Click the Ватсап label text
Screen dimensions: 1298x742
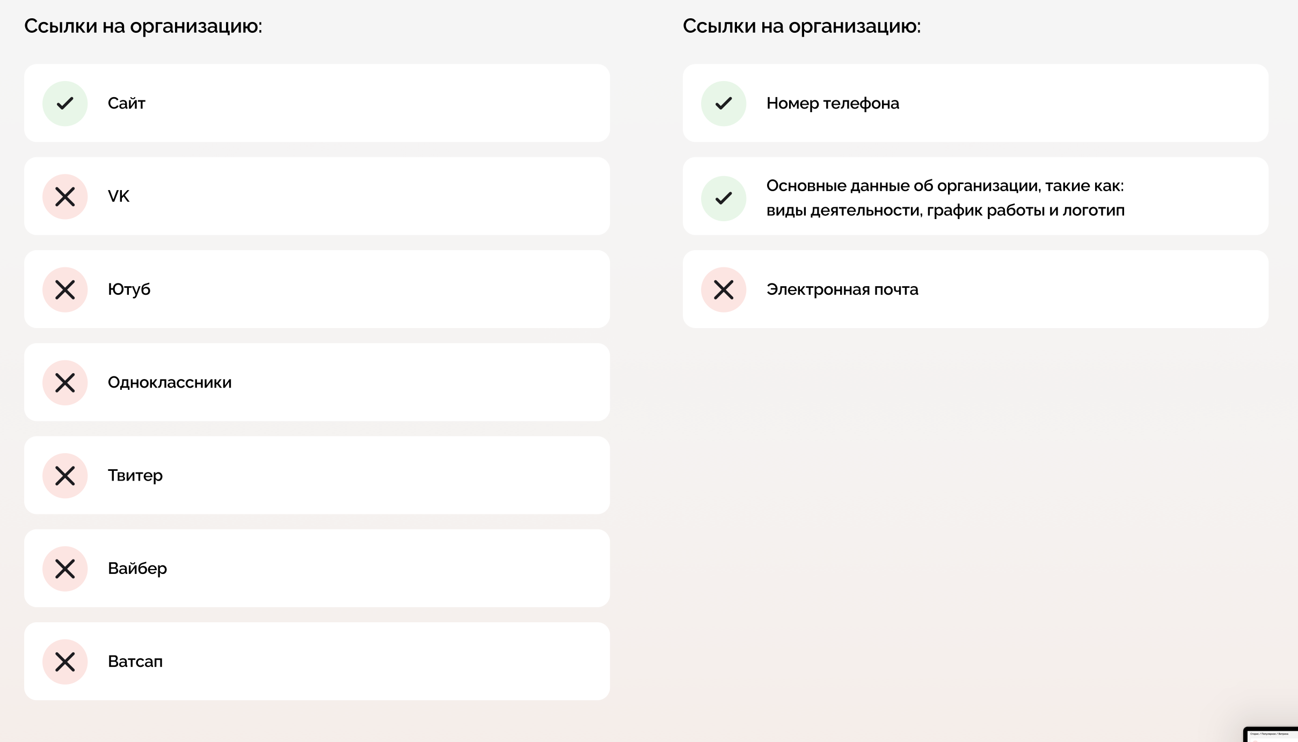click(x=135, y=661)
